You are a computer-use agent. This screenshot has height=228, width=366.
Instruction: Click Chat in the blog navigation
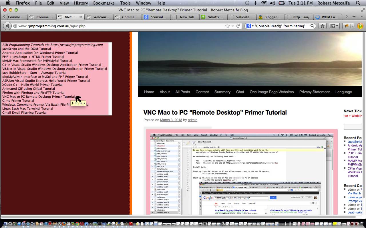[240, 92]
